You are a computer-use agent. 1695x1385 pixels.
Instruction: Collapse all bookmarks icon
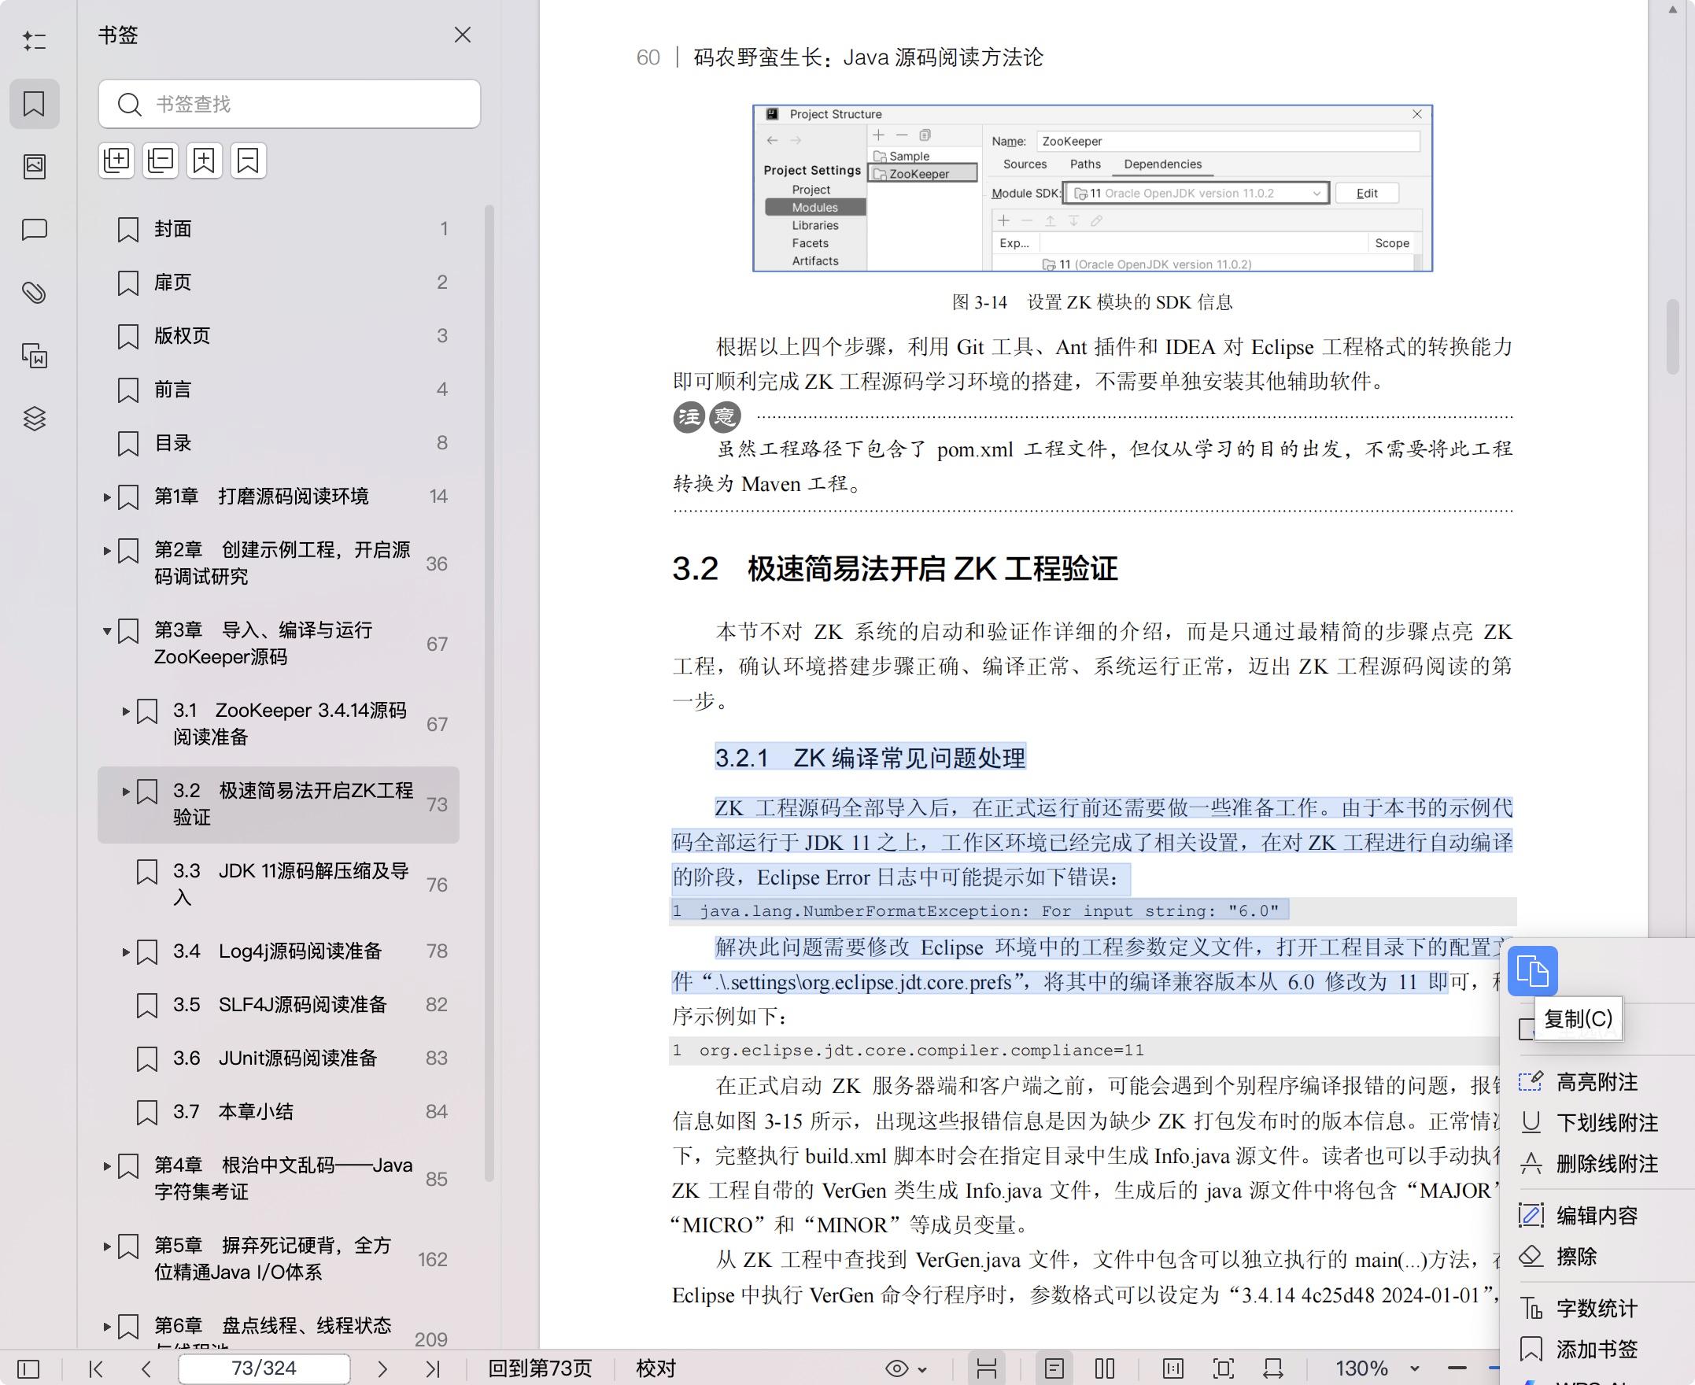click(161, 161)
